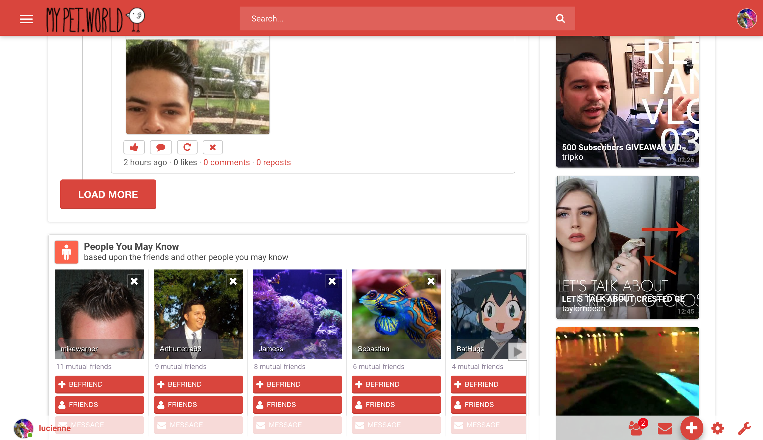Repost using the circular arrow icon
763x440 pixels.
point(187,147)
